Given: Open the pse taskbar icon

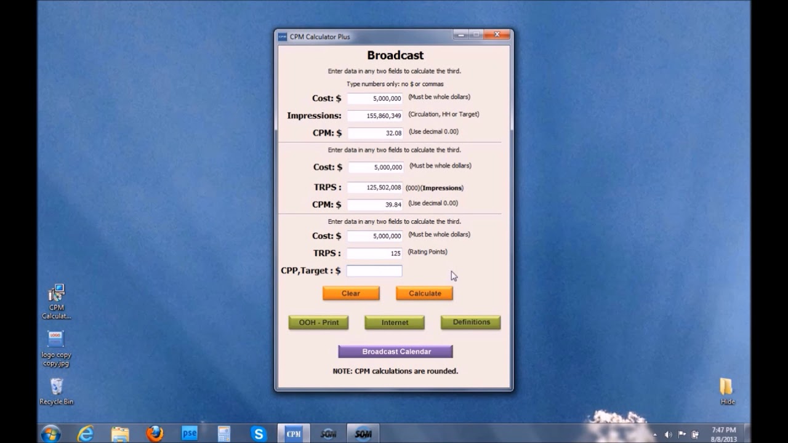Looking at the screenshot, I should (189, 434).
